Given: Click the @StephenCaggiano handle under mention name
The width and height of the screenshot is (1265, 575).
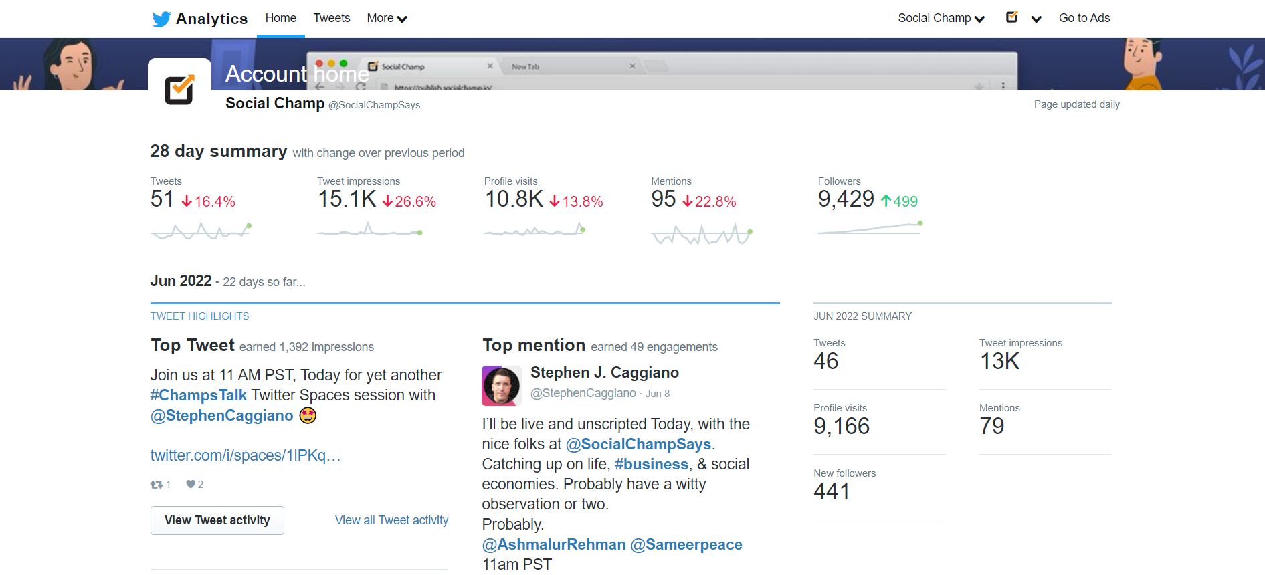Looking at the screenshot, I should 583,393.
